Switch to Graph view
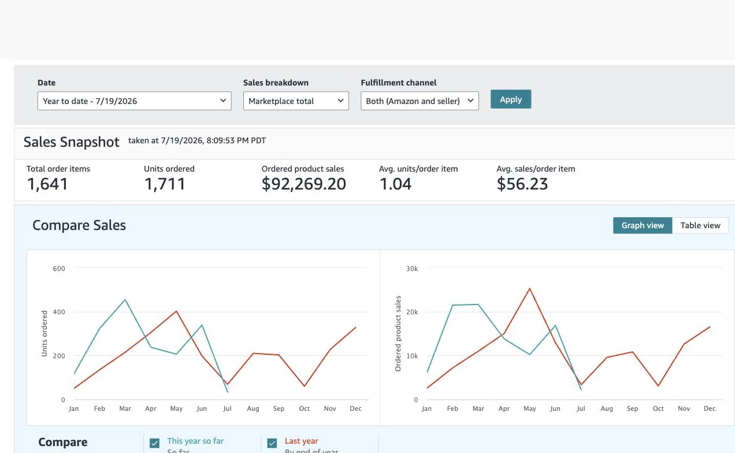 pos(643,225)
